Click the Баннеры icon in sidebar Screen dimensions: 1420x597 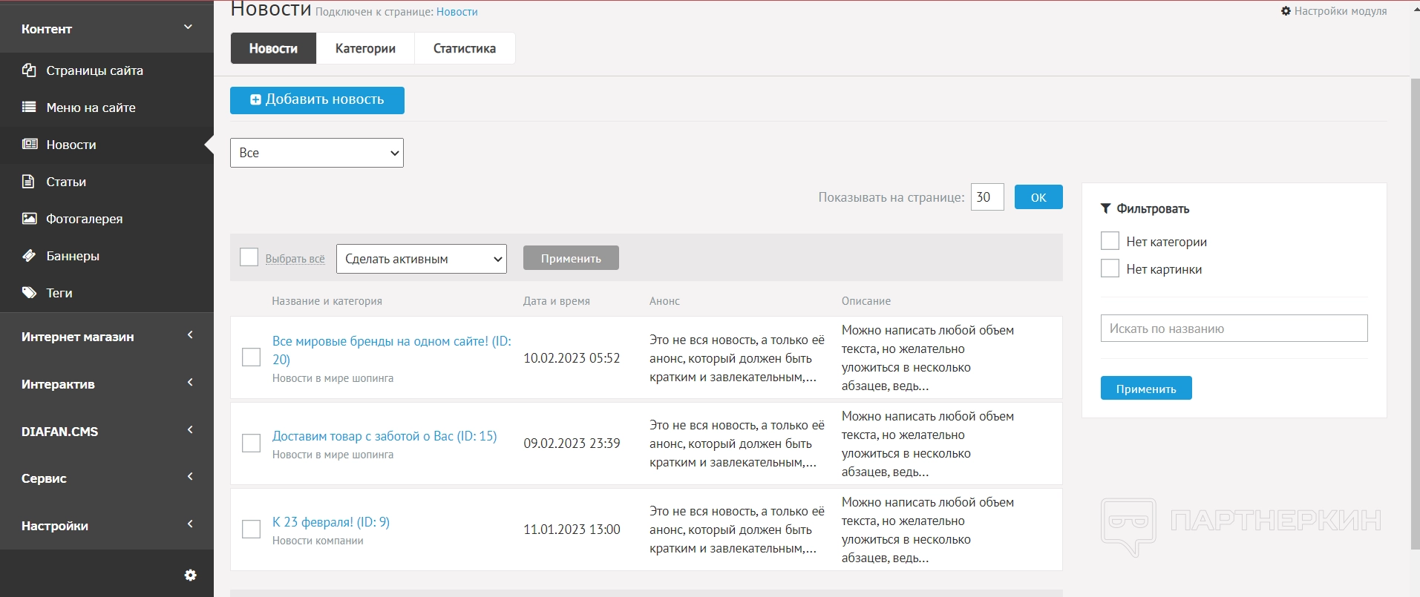click(x=29, y=256)
